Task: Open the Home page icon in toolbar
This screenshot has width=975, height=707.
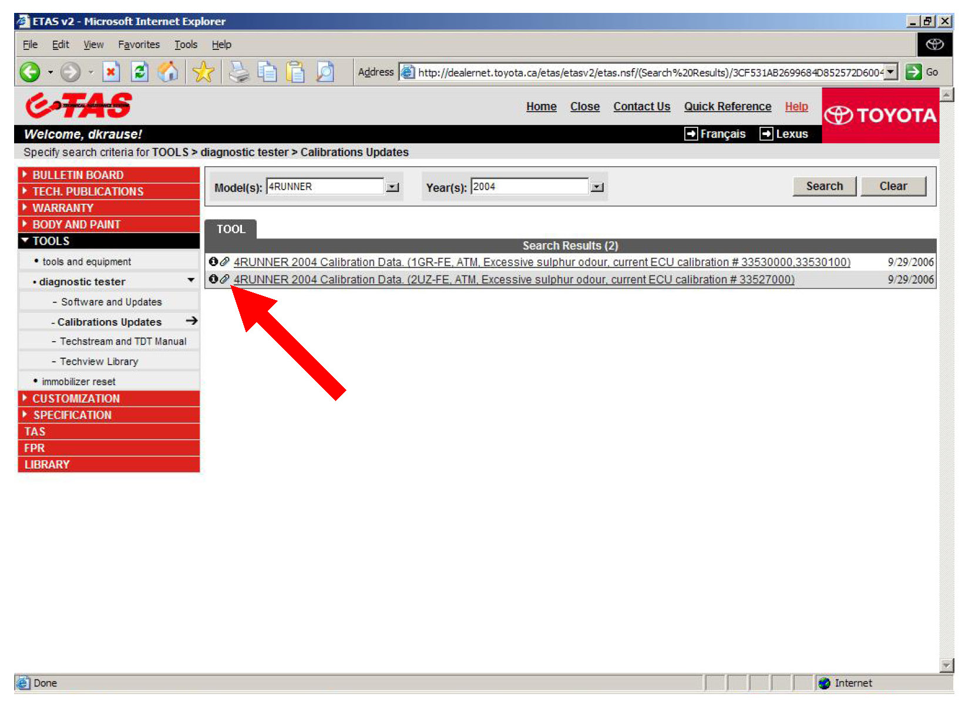Action: point(168,72)
